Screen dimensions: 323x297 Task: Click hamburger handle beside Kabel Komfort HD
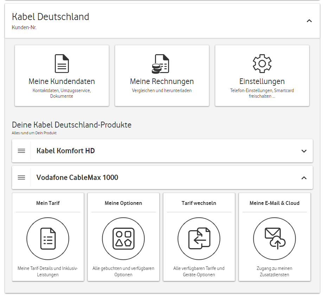tap(21, 151)
